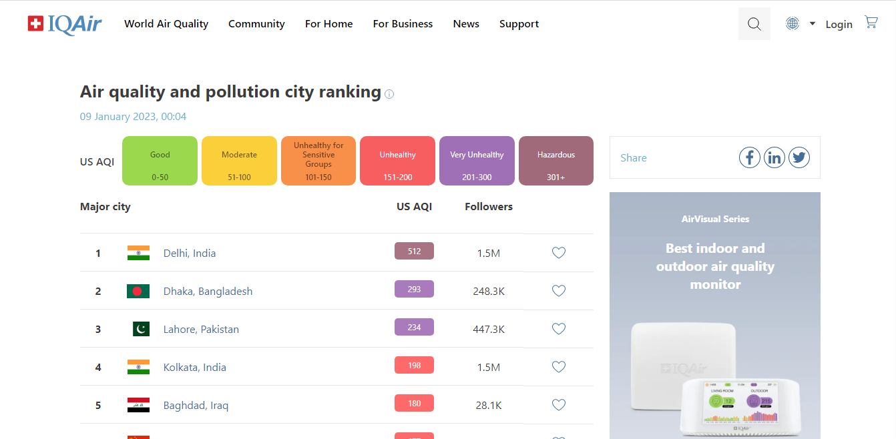Open News menu item
896x439 pixels.
[x=466, y=24]
